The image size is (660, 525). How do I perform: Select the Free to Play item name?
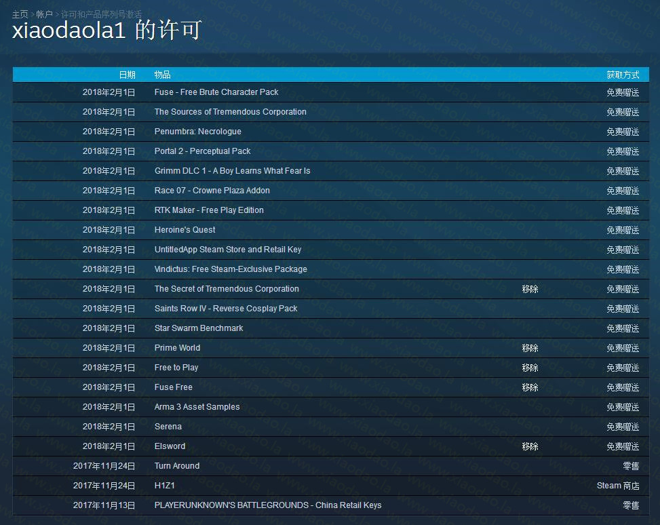[x=176, y=368]
